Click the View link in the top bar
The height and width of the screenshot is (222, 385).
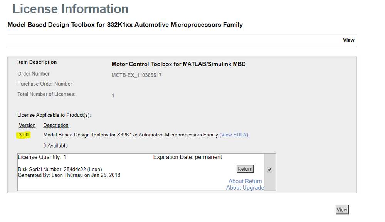348,40
